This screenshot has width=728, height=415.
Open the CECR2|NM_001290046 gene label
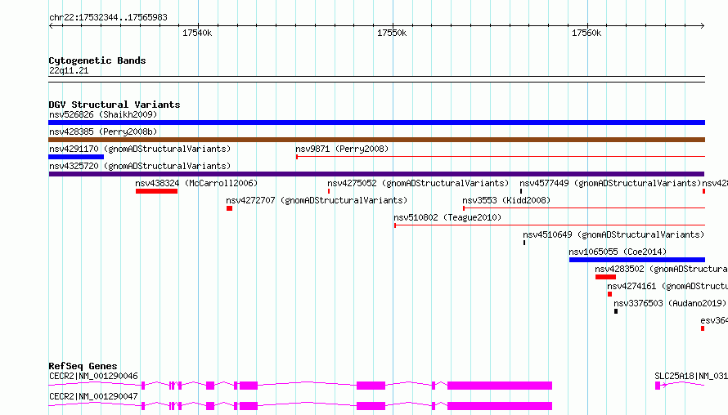93,376
